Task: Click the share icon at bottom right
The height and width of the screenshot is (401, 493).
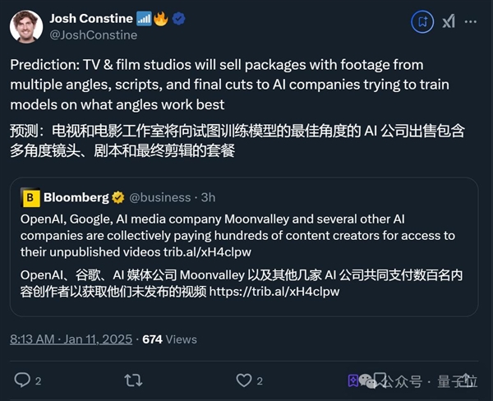Action: 469,380
